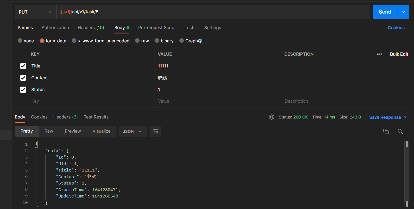414x209 pixels.
Task: Click the Bulk Edit button
Action: coord(399,54)
